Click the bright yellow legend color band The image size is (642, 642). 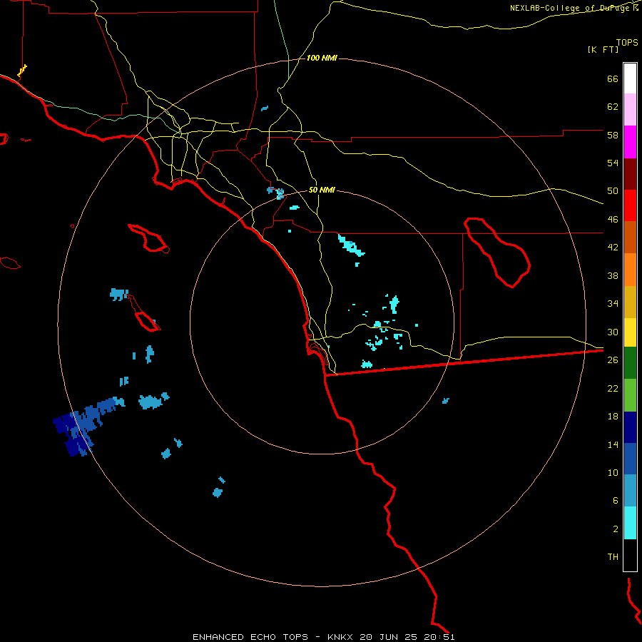(630, 332)
